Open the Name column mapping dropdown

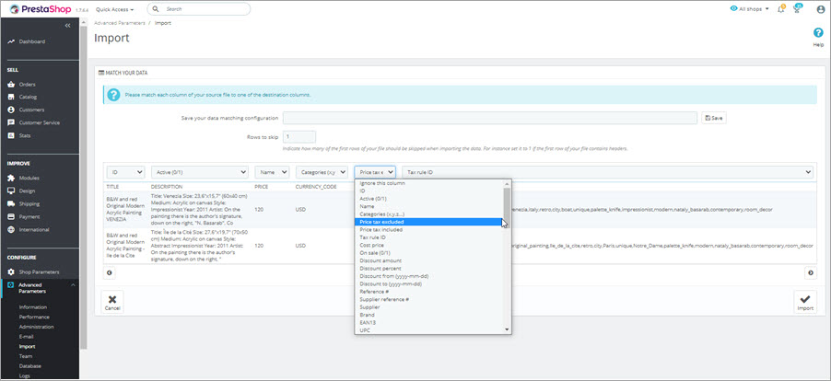click(272, 172)
